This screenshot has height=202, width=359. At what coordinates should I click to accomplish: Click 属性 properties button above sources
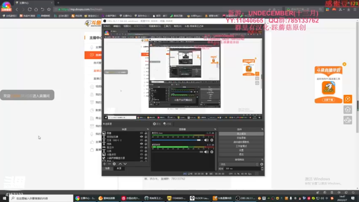click(x=157, y=124)
